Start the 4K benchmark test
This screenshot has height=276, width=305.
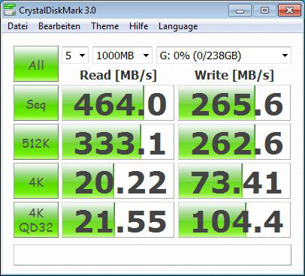pos(36,181)
